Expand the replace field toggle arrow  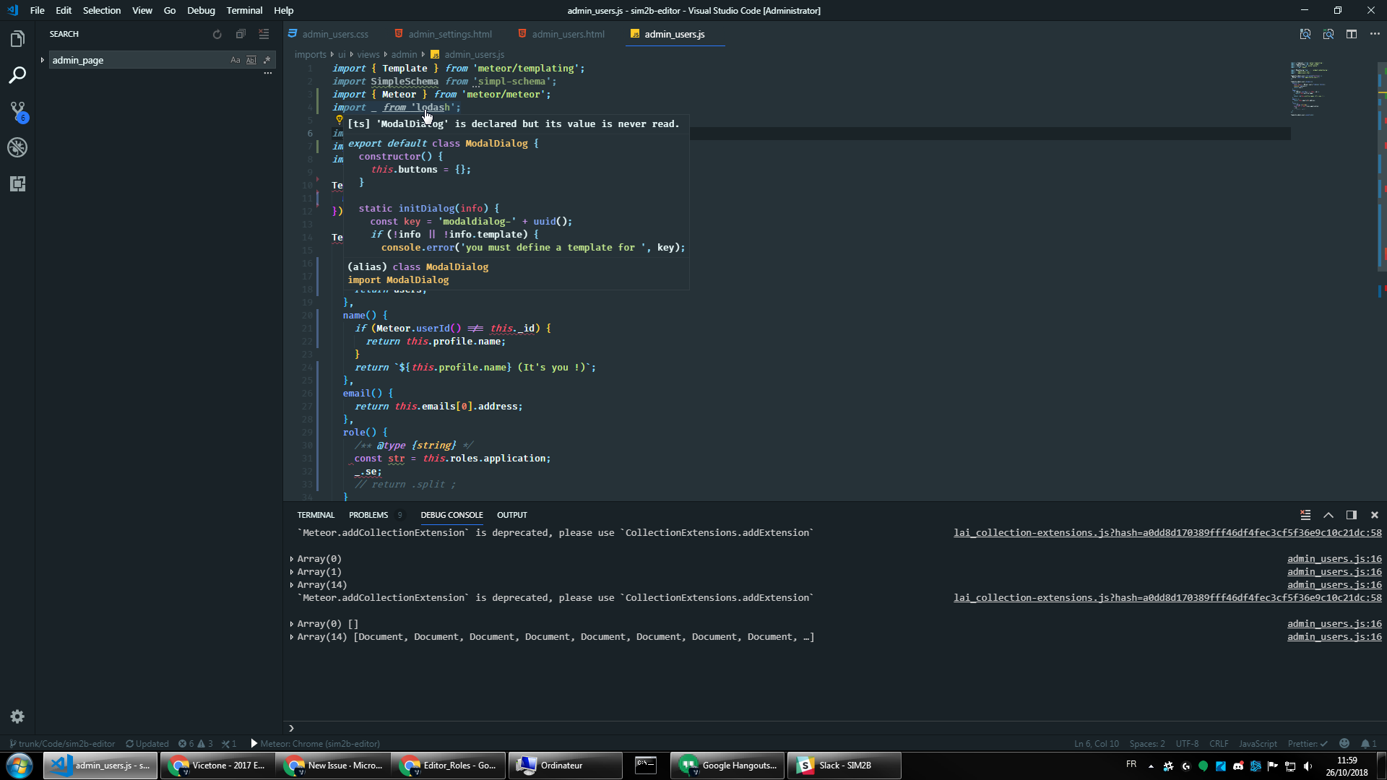43,60
